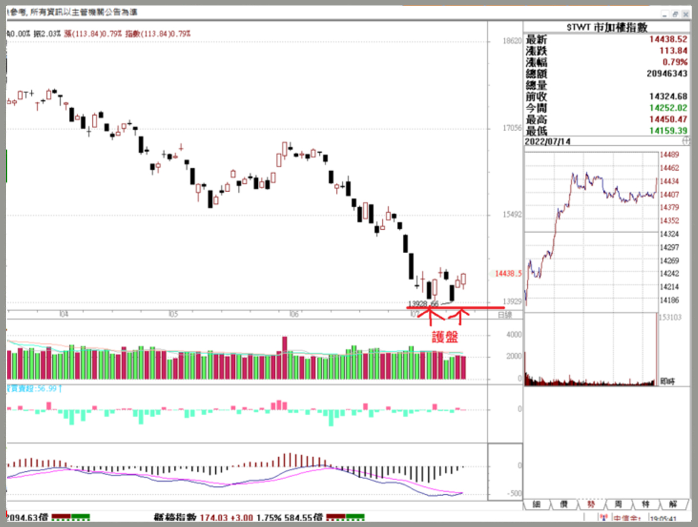Viewport: 698px width, 527px height.
Task: Click the 584.55億 OTC turnover value
Action: tap(304, 517)
